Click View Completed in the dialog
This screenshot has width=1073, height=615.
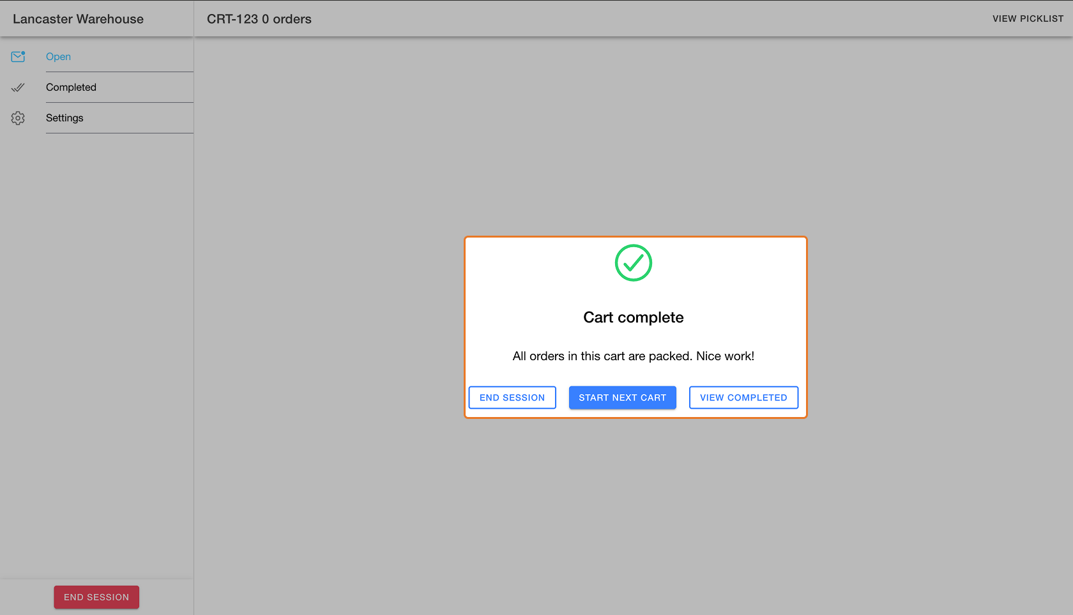point(743,397)
